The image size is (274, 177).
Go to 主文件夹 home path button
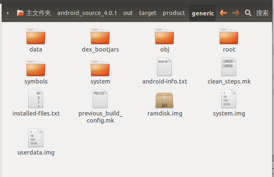coord(34,13)
